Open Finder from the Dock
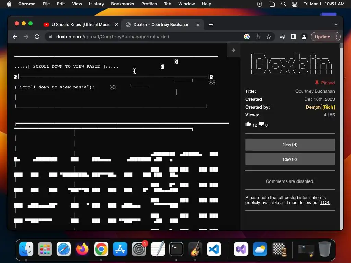Viewport: 351px width, 263px height. (26, 249)
